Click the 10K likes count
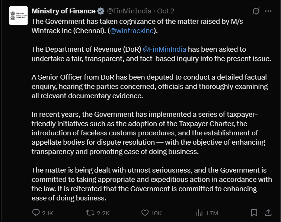The image size is (281, 222). (x=157, y=213)
